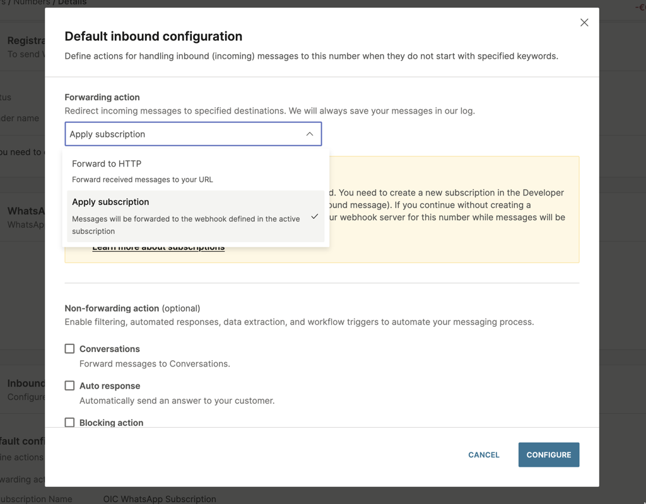
Task: Check the Blocking action checkbox
Action: tap(69, 423)
